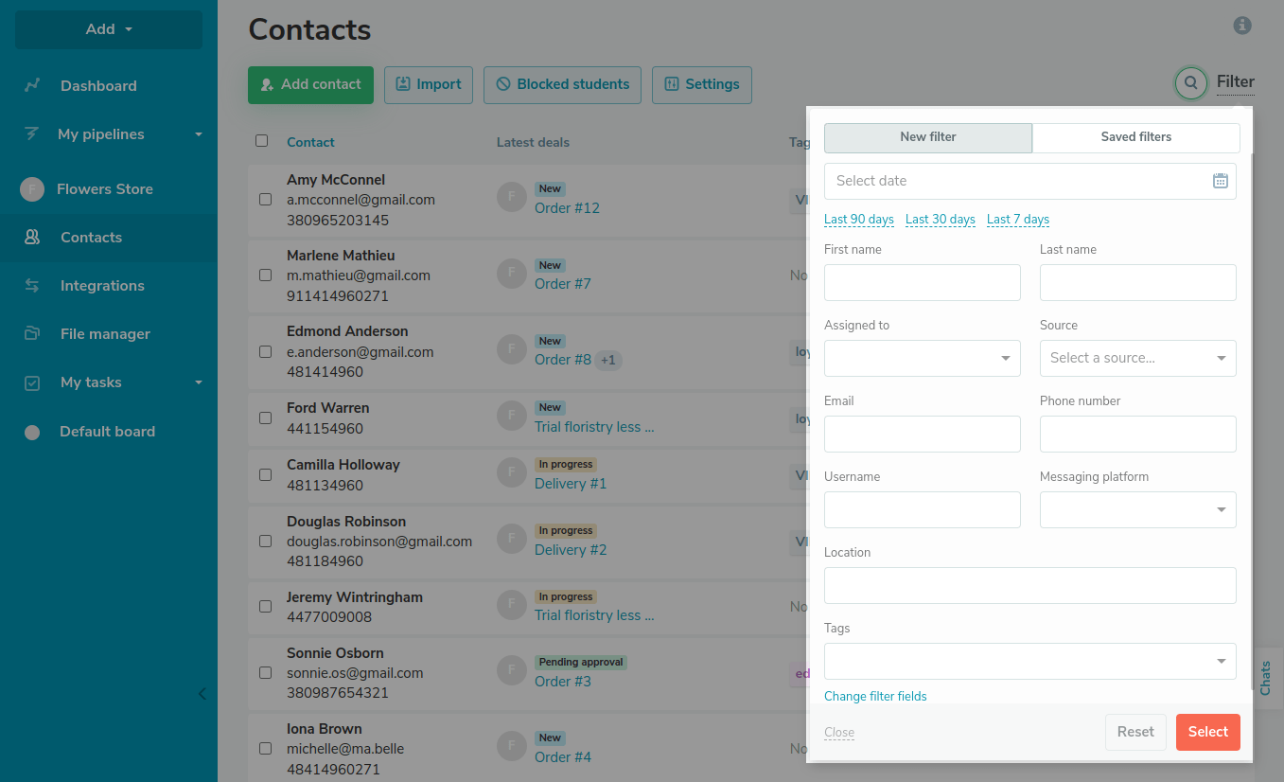Collapse sidebar with the left chevron

click(x=202, y=694)
